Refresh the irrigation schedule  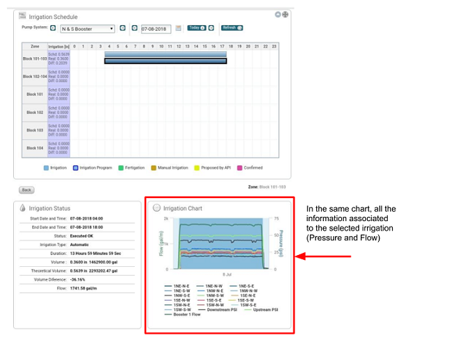point(231,28)
